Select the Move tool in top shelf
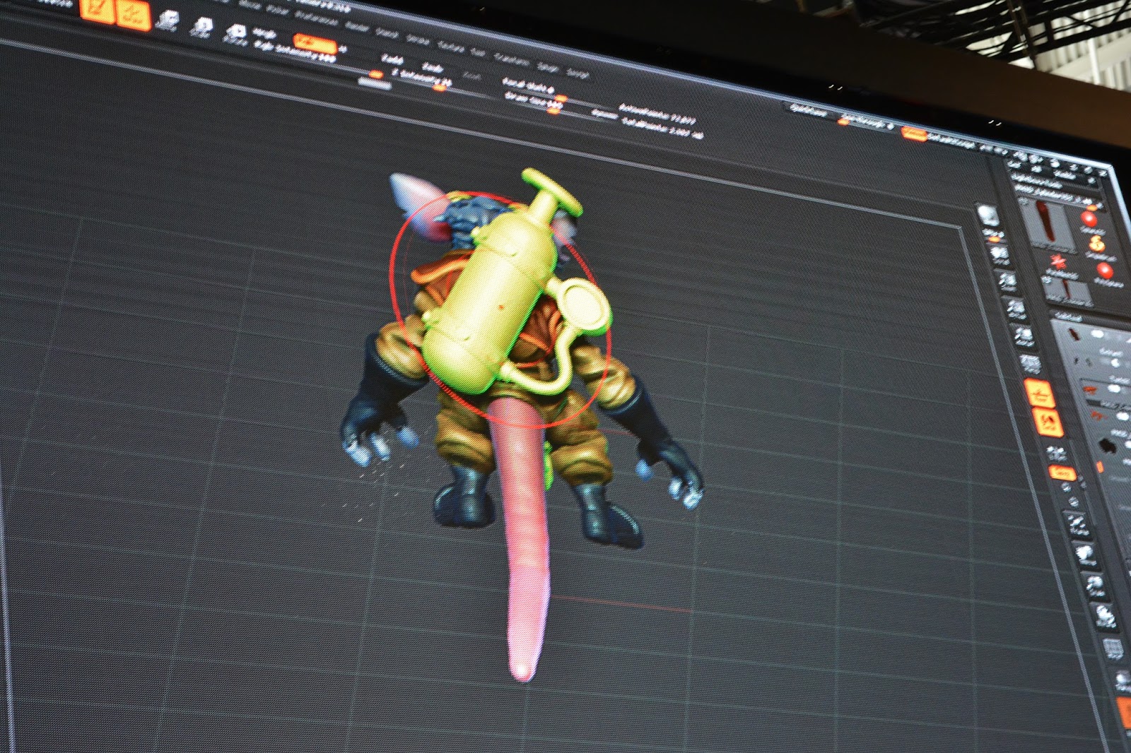 coord(166,21)
